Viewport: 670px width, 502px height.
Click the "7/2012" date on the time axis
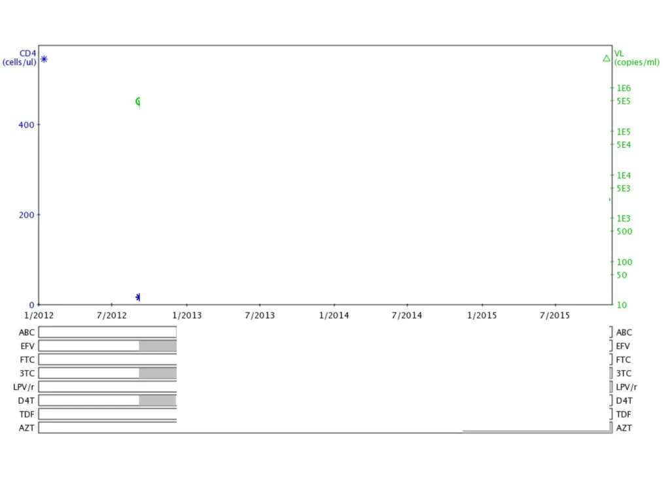[112, 316]
